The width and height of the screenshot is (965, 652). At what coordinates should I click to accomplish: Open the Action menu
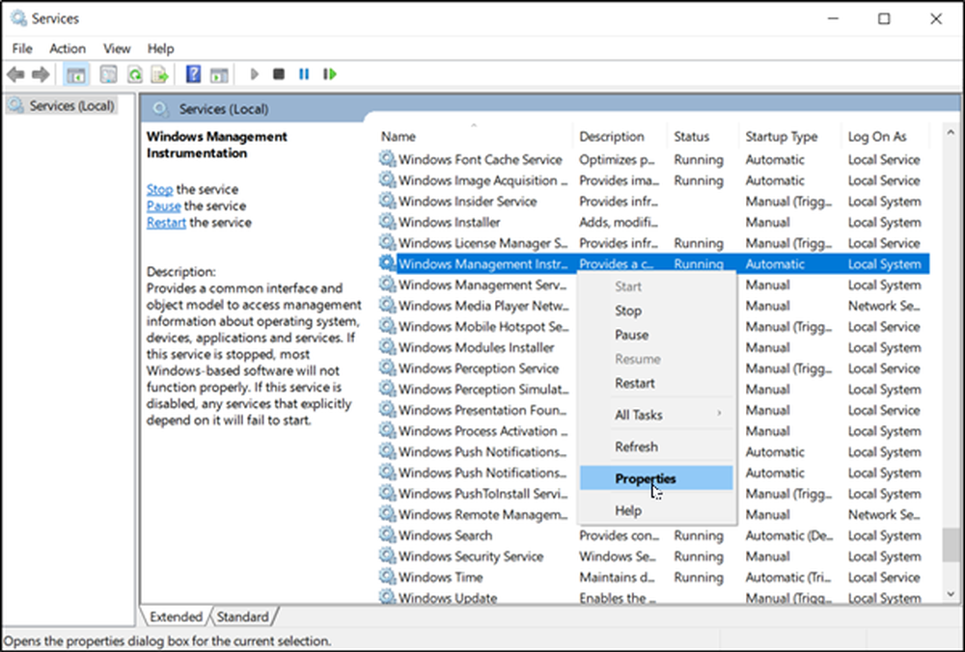[68, 48]
